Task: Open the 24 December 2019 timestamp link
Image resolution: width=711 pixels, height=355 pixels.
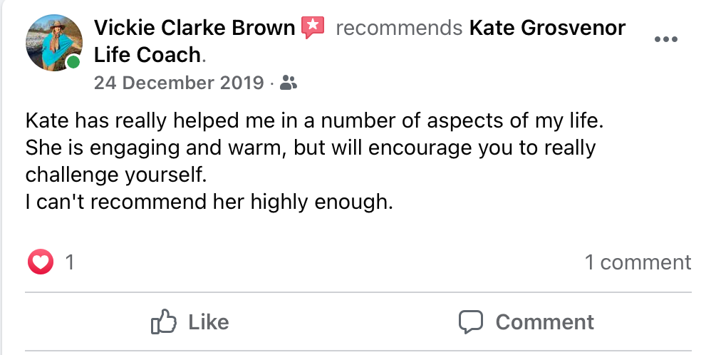Action: (x=179, y=83)
